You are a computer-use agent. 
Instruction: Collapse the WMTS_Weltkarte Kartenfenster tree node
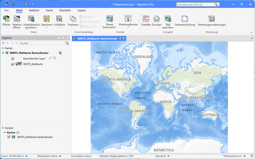pos(3,53)
